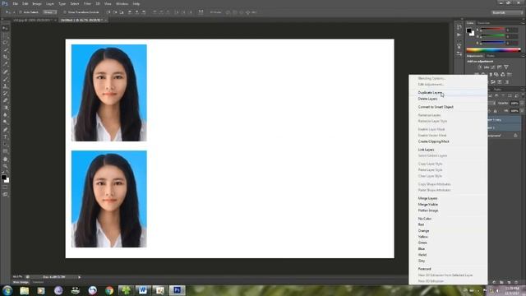
Task: Select the Background layer row
Action: (x=504, y=136)
